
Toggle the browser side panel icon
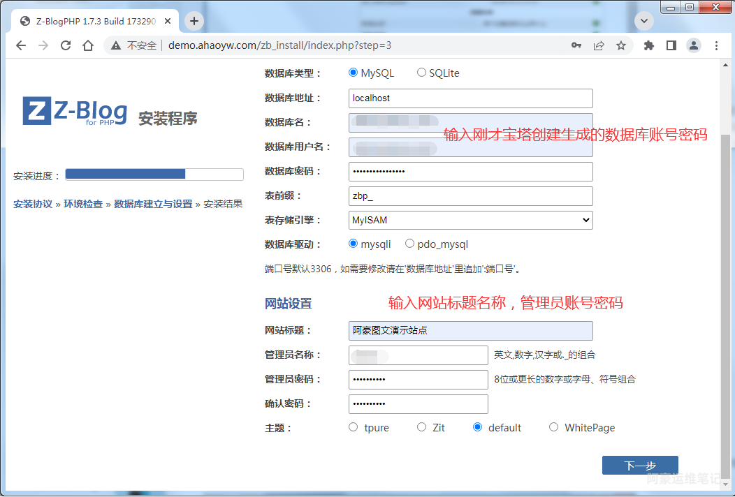(x=671, y=45)
